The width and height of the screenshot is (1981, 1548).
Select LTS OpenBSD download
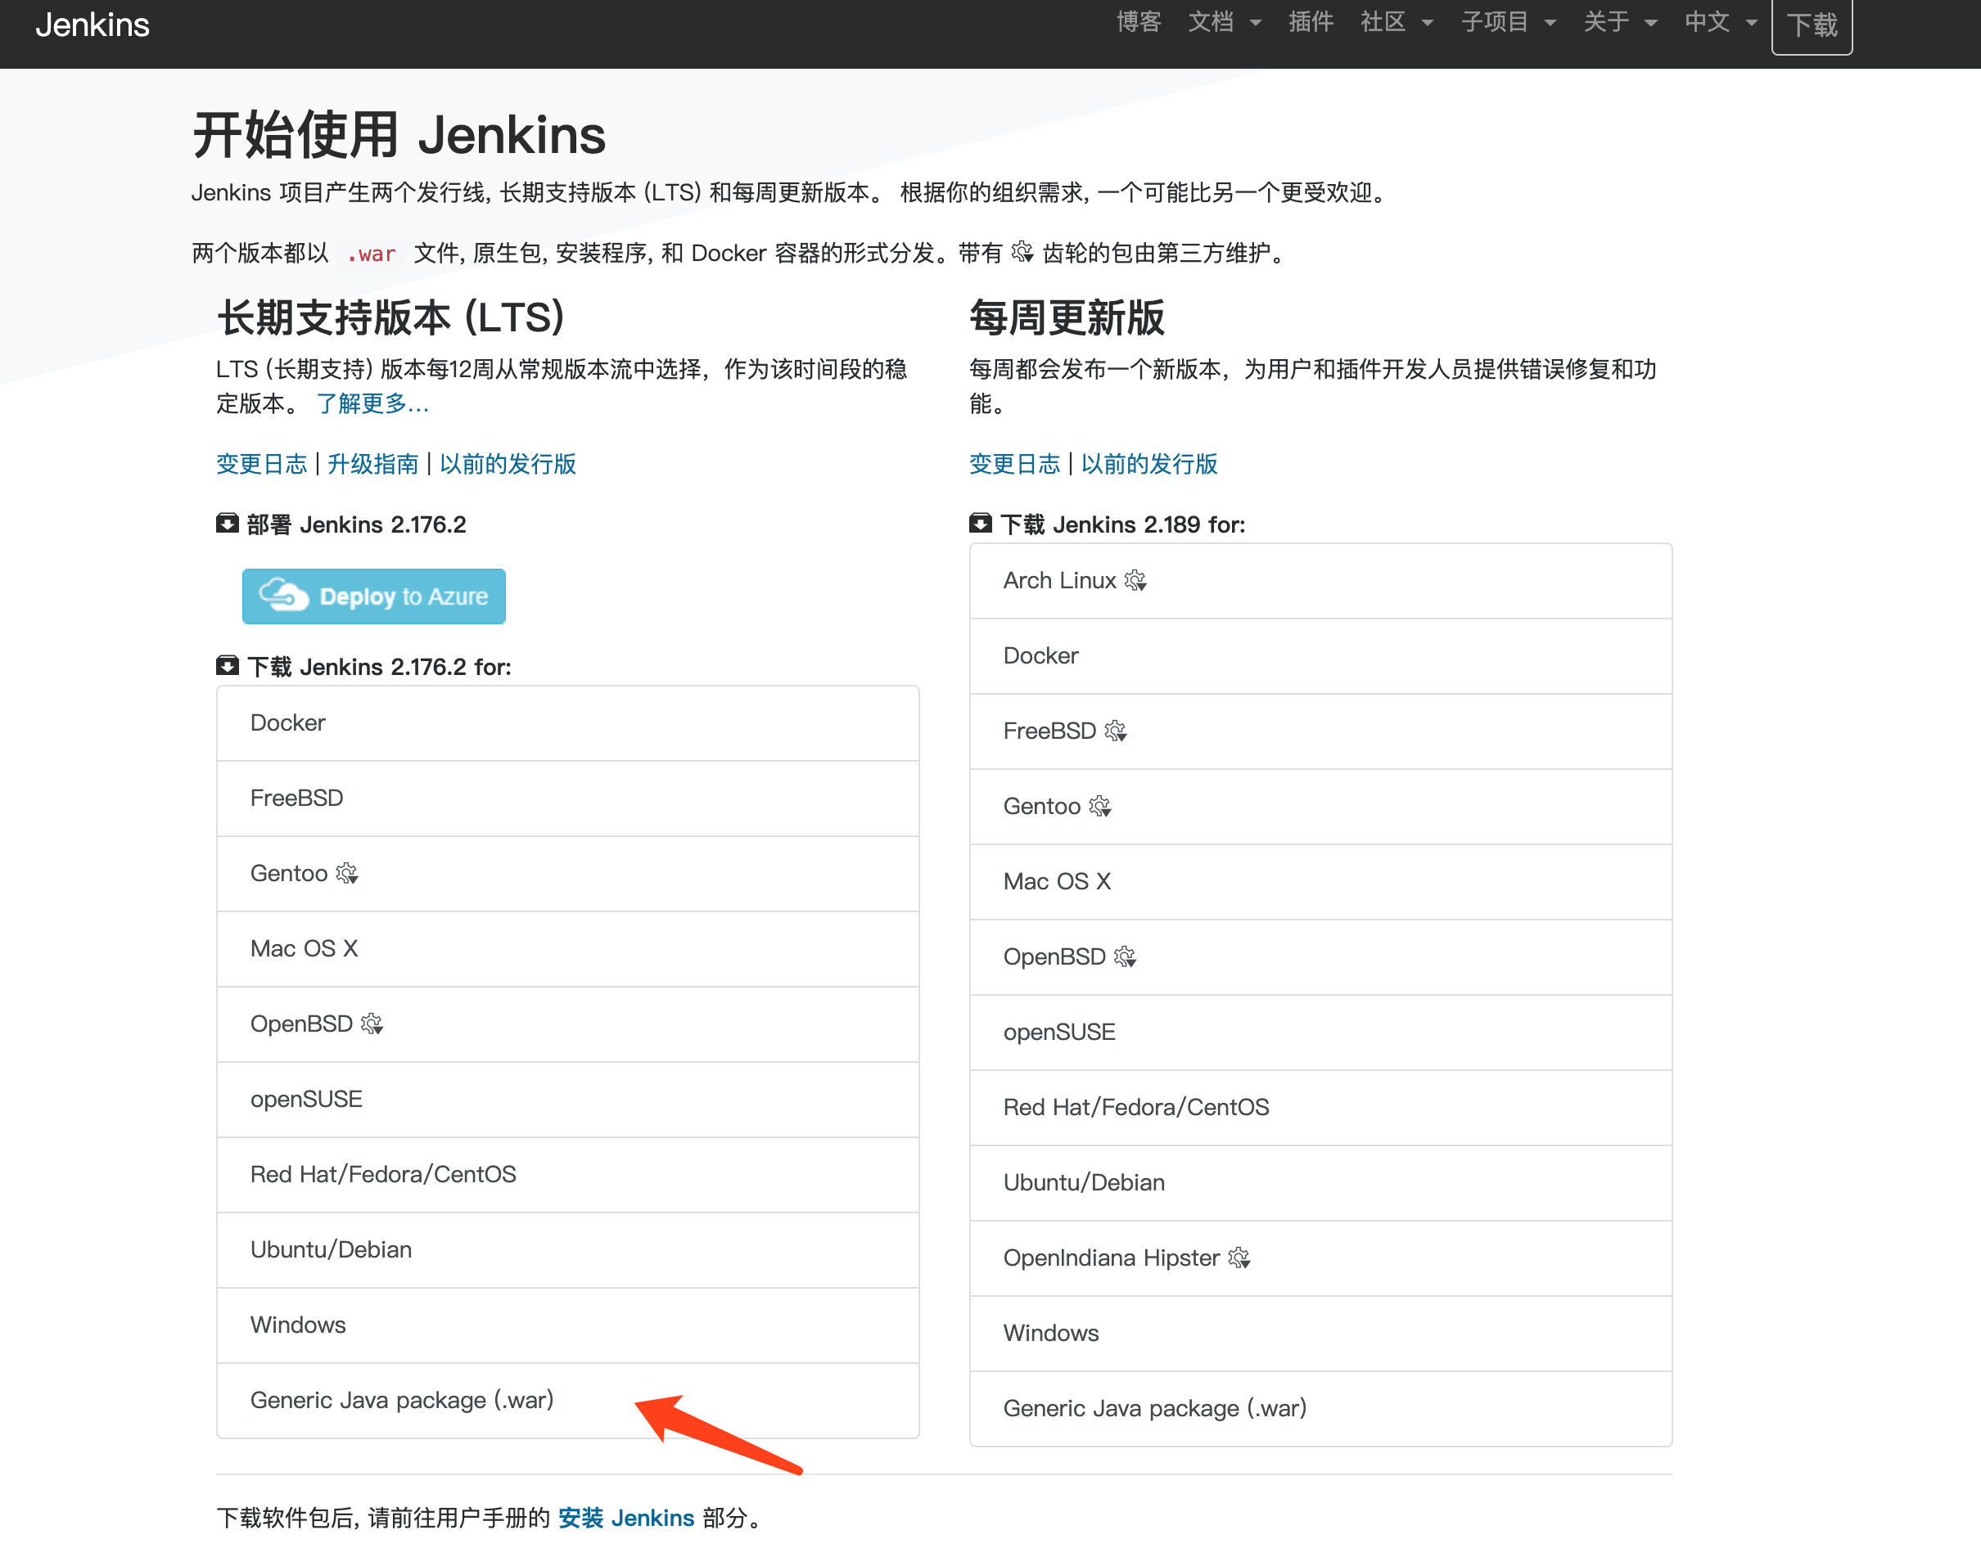coord(568,1024)
